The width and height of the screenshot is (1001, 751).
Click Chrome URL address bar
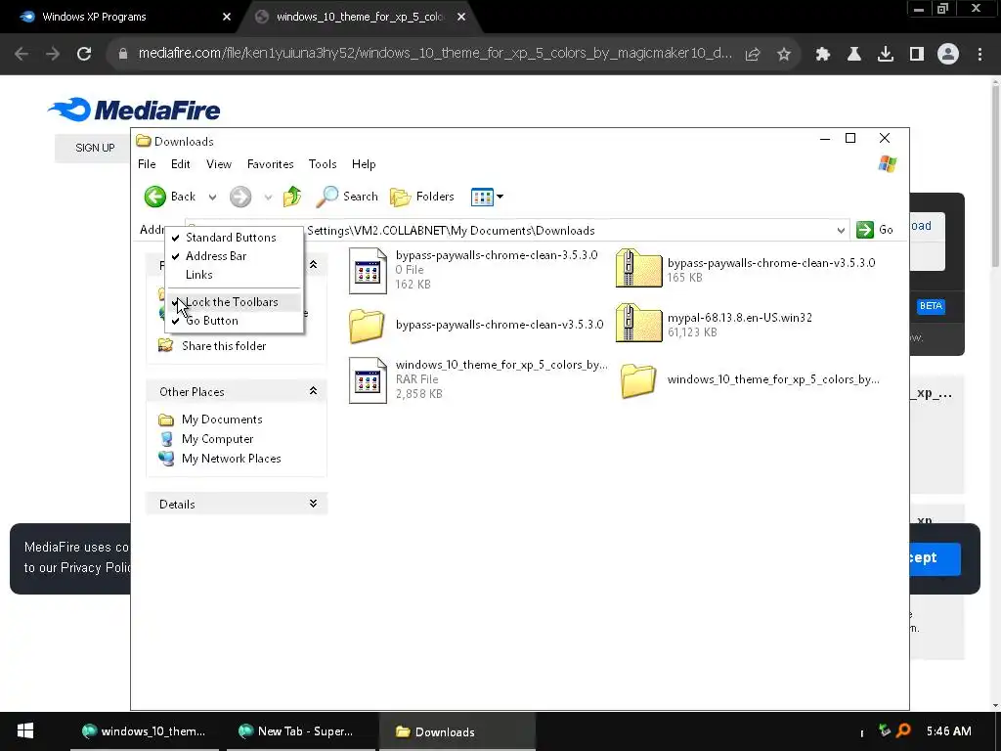434,54
